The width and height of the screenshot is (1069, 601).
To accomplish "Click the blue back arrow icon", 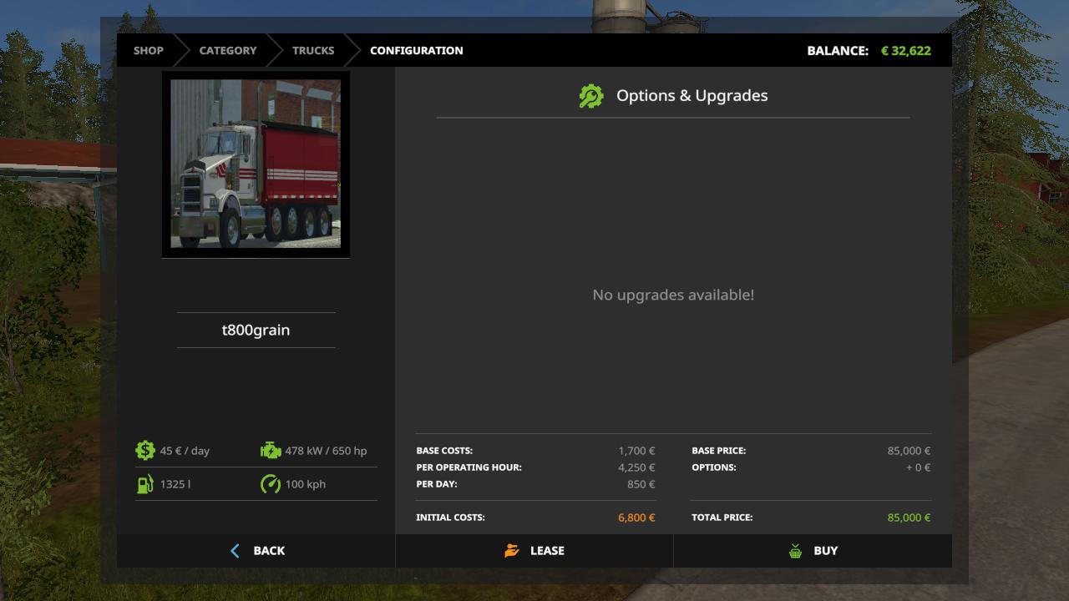I will (235, 551).
